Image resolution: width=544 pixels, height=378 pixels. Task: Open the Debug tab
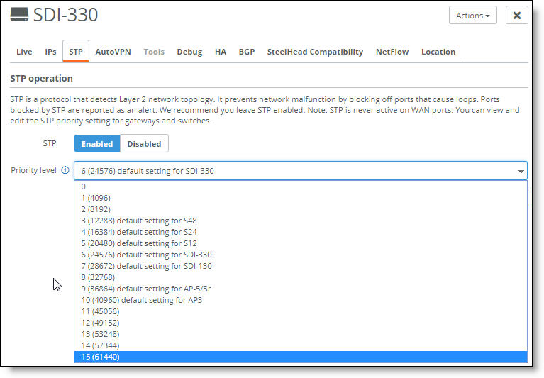189,52
